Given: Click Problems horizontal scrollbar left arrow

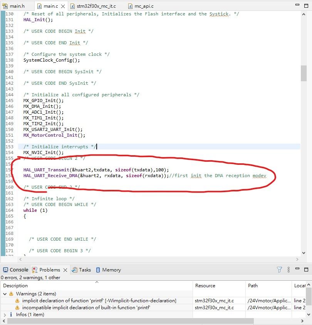Looking at the screenshot, I should (4, 321).
